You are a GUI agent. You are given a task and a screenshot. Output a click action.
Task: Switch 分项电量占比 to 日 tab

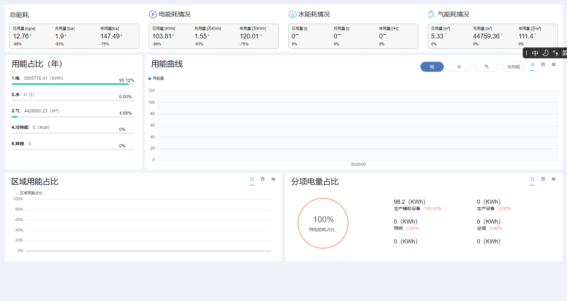(x=532, y=179)
